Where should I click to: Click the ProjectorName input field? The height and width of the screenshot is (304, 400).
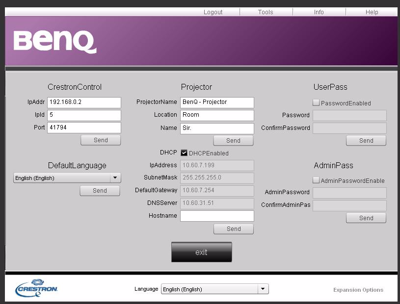[x=217, y=102]
